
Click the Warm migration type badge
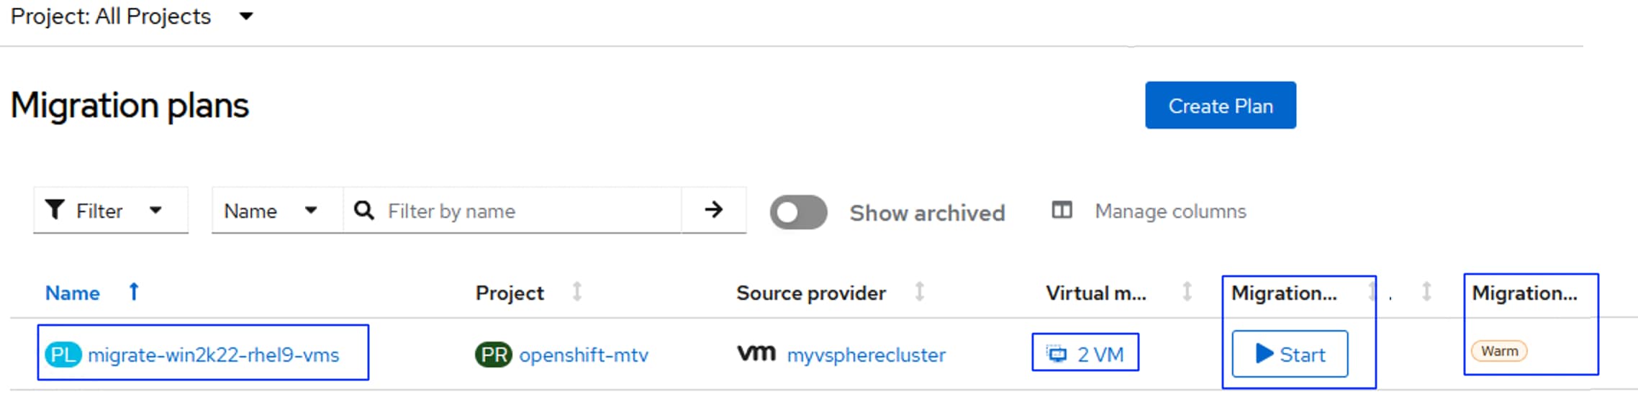(1499, 351)
